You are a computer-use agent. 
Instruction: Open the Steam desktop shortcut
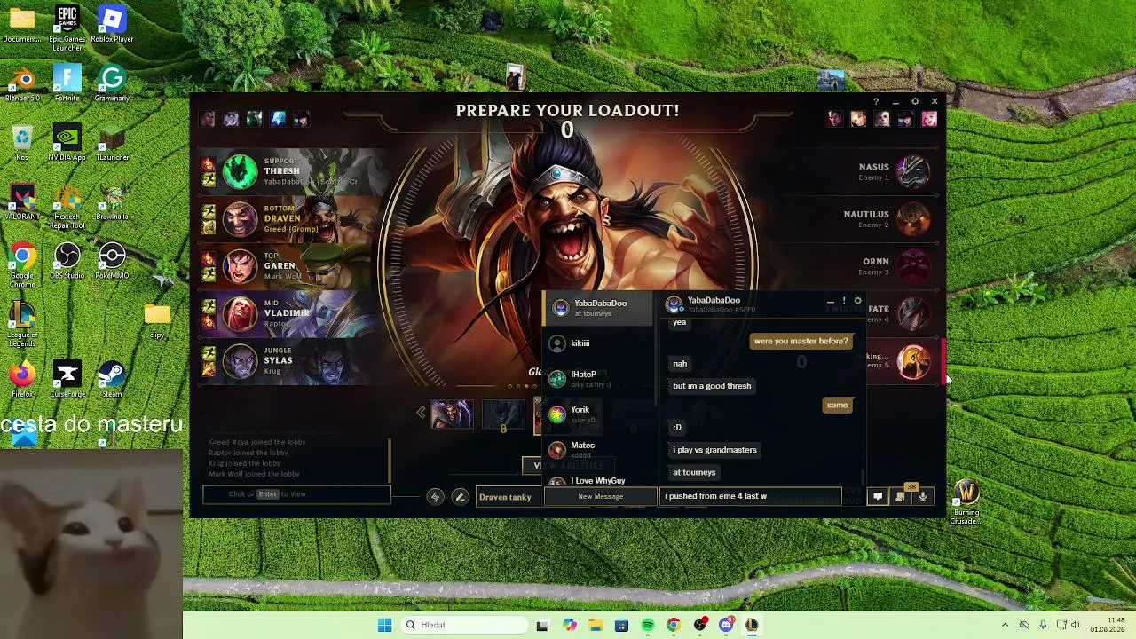click(112, 379)
